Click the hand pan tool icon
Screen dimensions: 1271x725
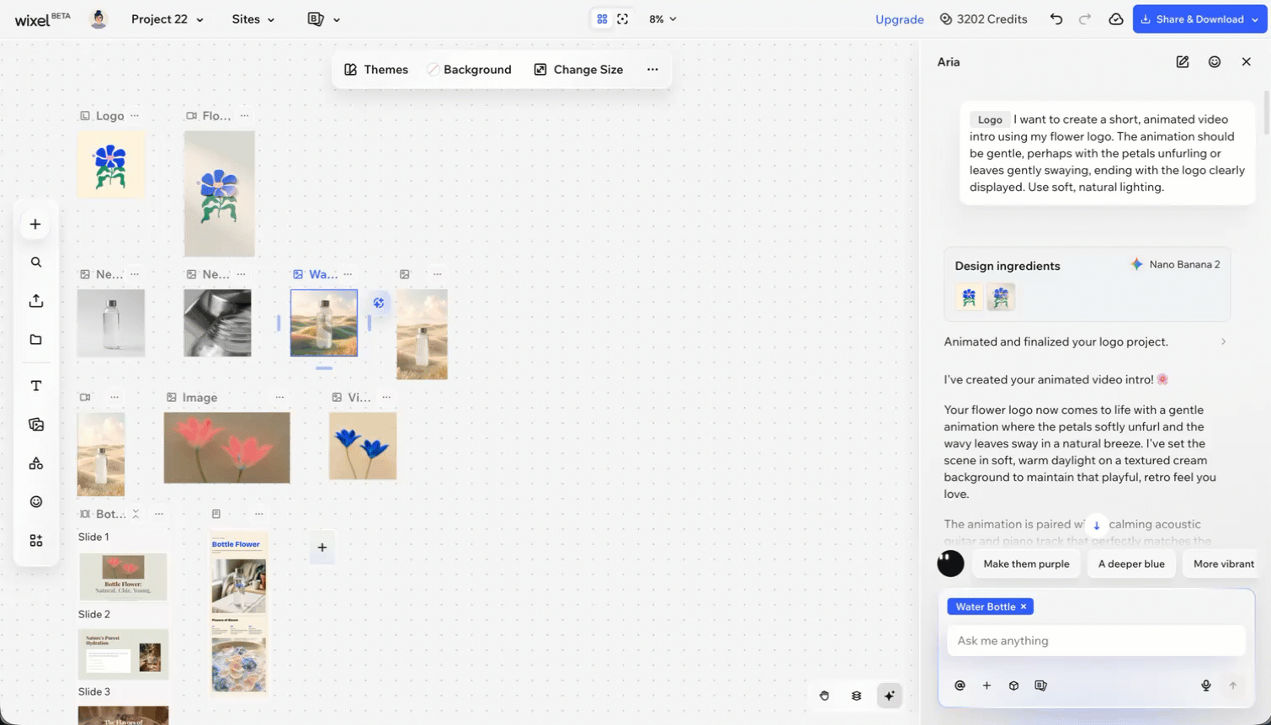point(824,696)
